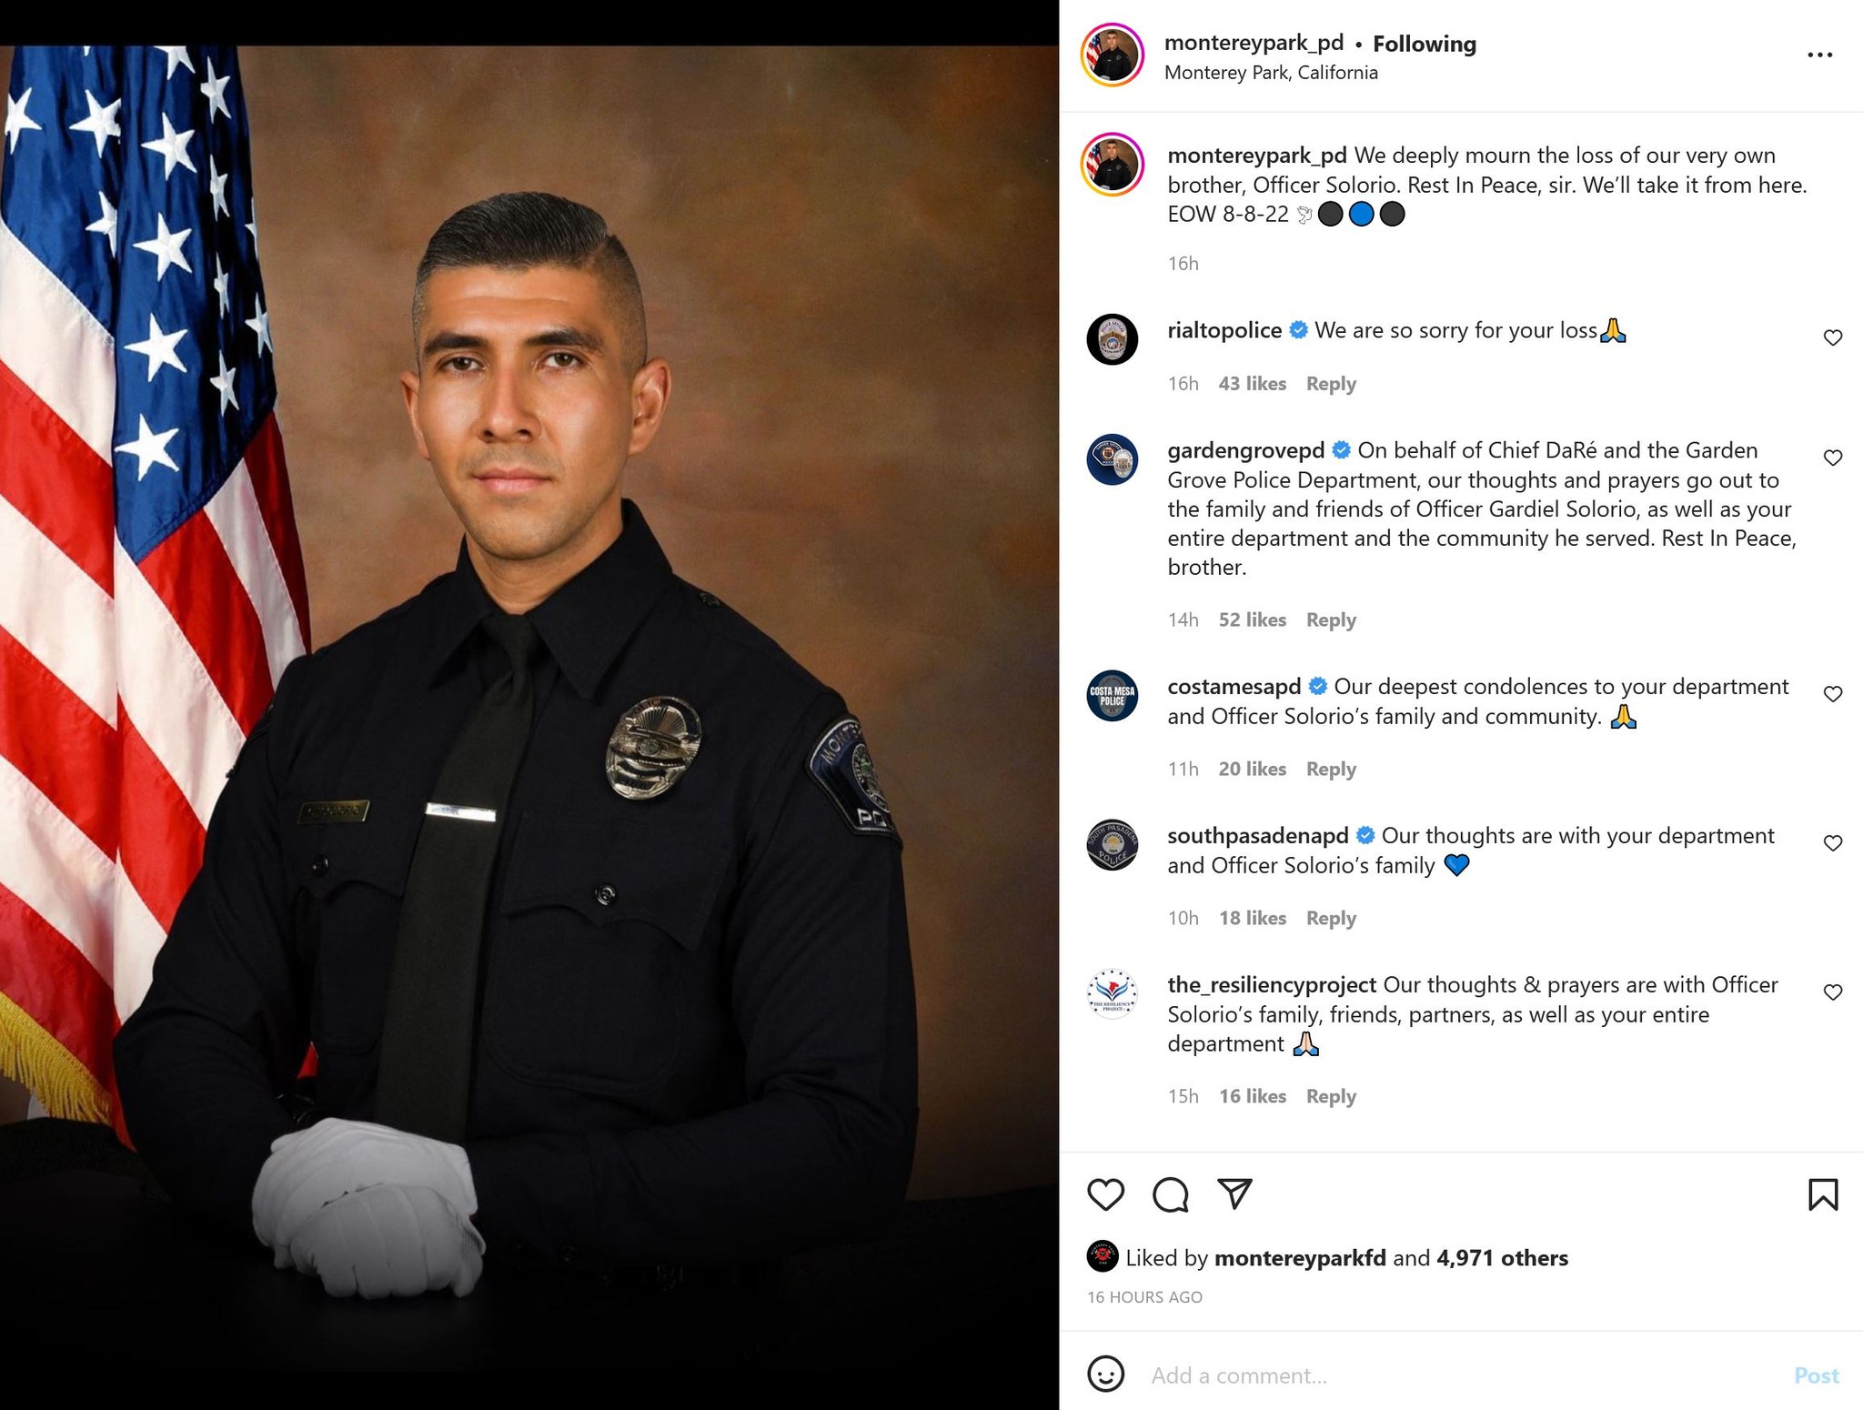
Task: Save post with the bookmark icon
Action: [1823, 1194]
